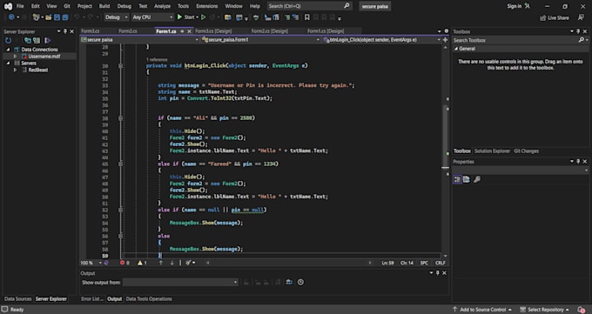Open the Show output from dropdown
Screen dimensions: 592x314
tap(180, 283)
